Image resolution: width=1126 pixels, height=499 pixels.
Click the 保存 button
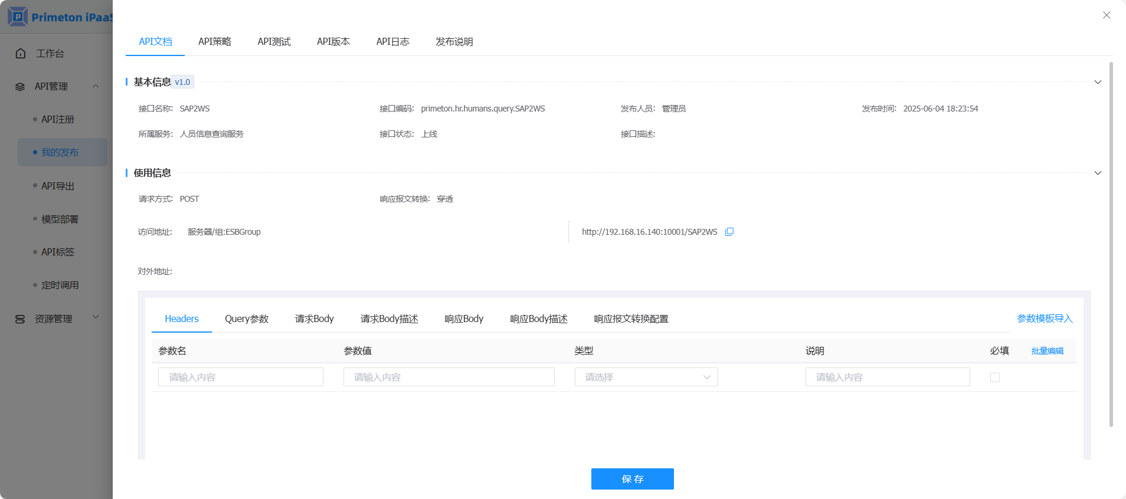(632, 479)
